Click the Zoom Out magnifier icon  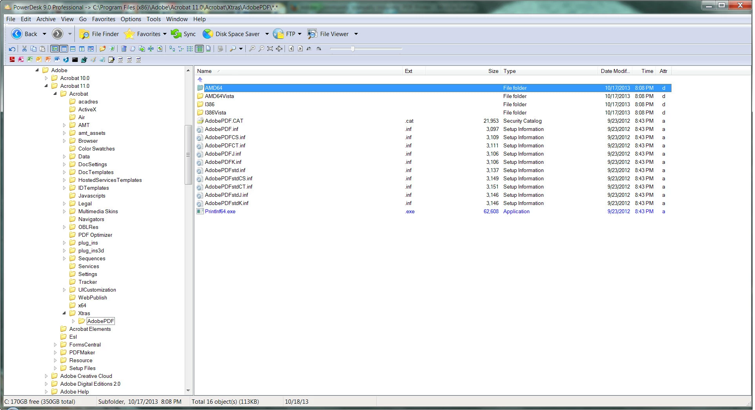261,49
